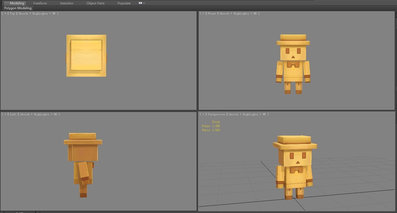Open the Front viewport plus menu
Image resolution: width=397 pixels, height=213 pixels.
(x=203, y=13)
